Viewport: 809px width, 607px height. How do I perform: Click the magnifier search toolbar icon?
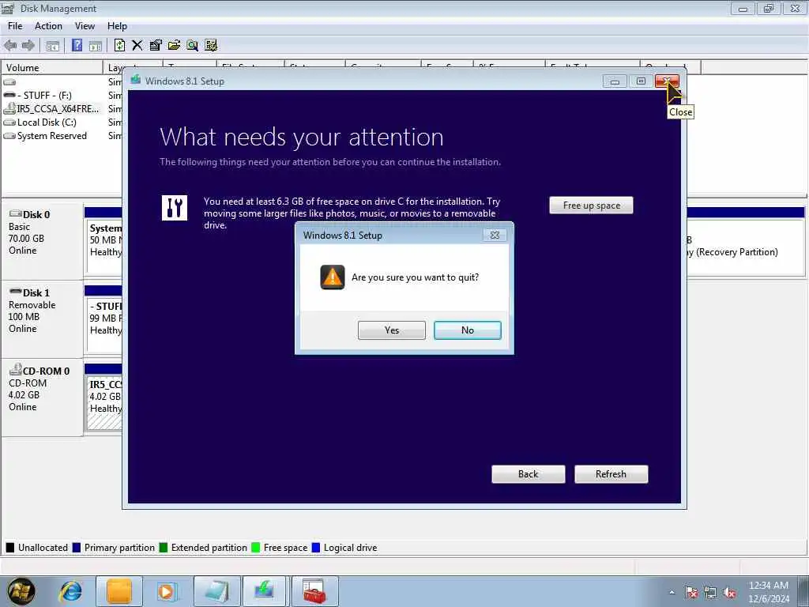193,45
